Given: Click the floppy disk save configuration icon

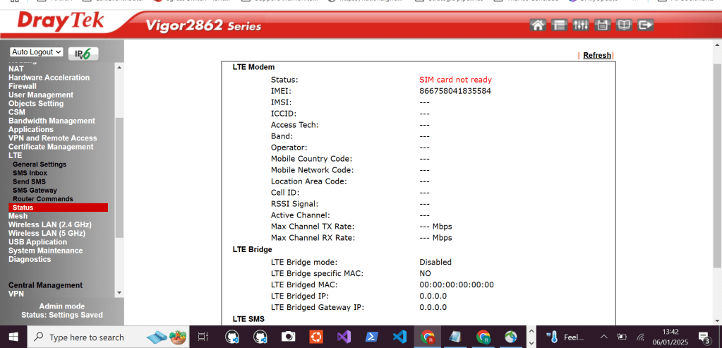Looking at the screenshot, I should point(602,25).
